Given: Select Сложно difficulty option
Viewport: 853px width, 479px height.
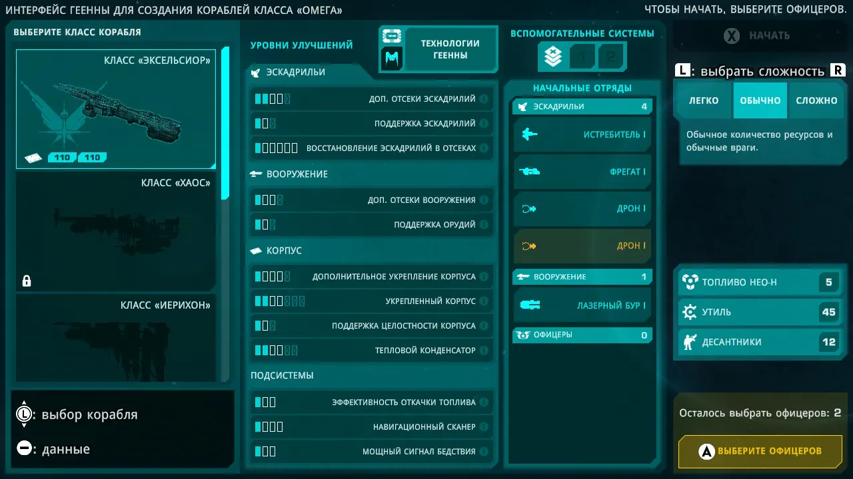Looking at the screenshot, I should [x=816, y=100].
